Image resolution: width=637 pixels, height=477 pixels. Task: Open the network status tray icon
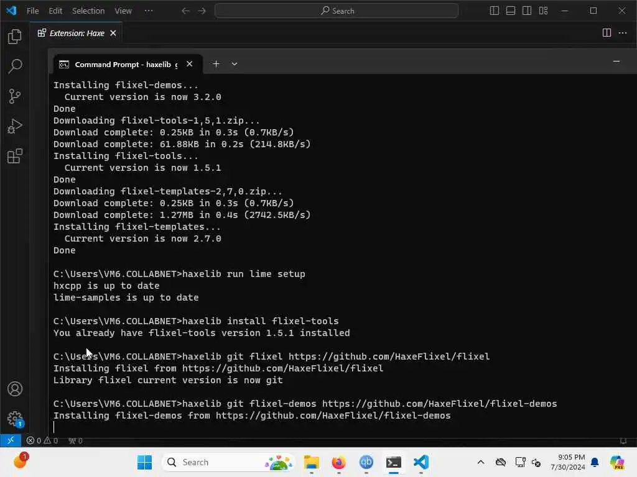point(536,462)
